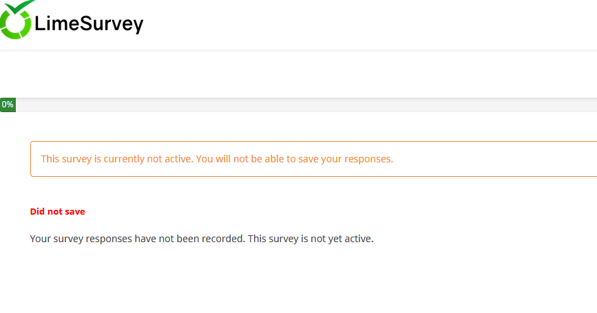Click the word "responses" in the orange alert
Image resolution: width=597 pixels, height=313 pixels.
point(368,159)
